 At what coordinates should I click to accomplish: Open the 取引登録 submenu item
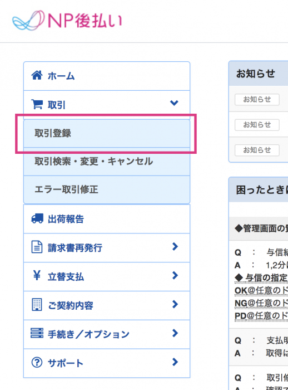(x=107, y=134)
